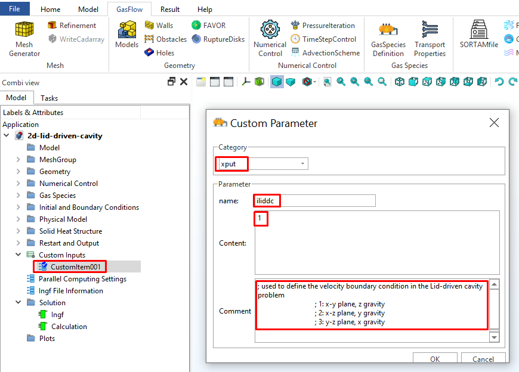
Task: Click the OK button
Action: coord(435,359)
